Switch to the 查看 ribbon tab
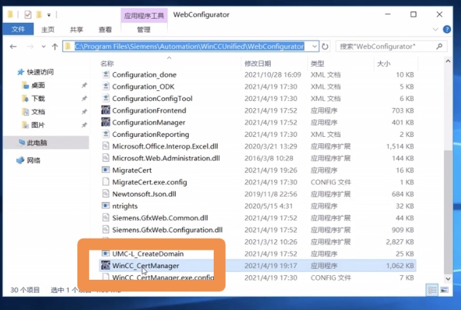Viewport: 461px width, 310px height. (x=105, y=29)
